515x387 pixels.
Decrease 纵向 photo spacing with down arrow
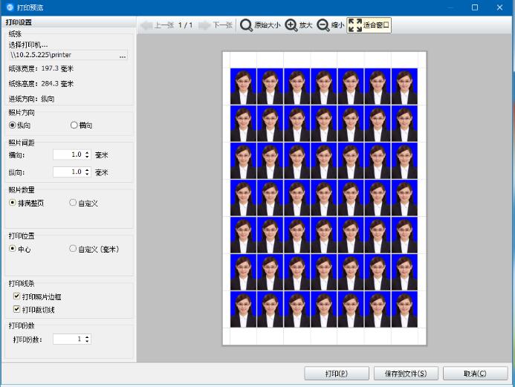point(88,175)
